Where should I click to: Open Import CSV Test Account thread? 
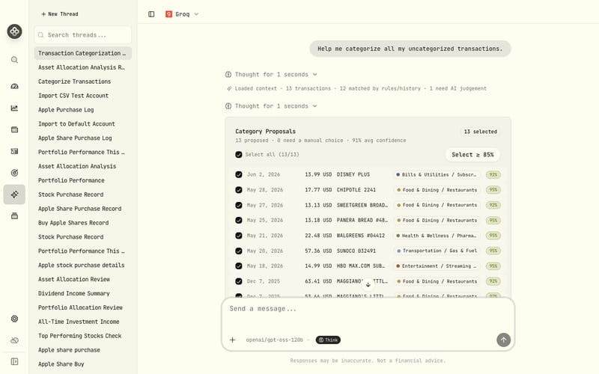82,96
